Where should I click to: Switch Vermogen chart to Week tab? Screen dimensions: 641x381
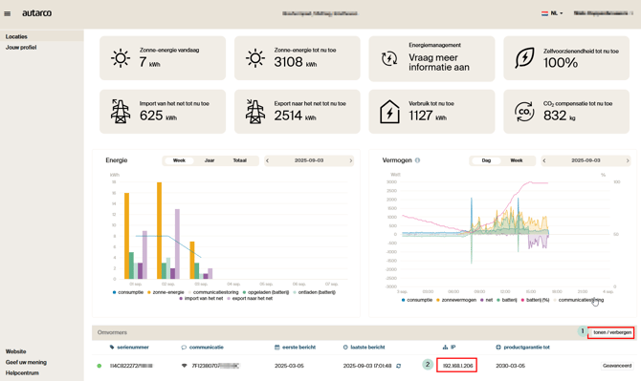[517, 160]
